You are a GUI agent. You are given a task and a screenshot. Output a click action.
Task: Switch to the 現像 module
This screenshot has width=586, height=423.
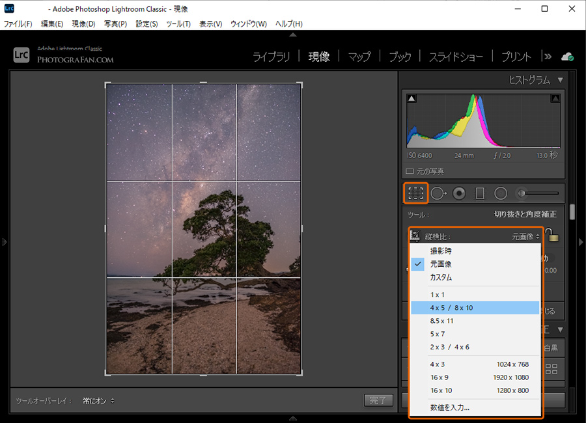[x=319, y=57]
